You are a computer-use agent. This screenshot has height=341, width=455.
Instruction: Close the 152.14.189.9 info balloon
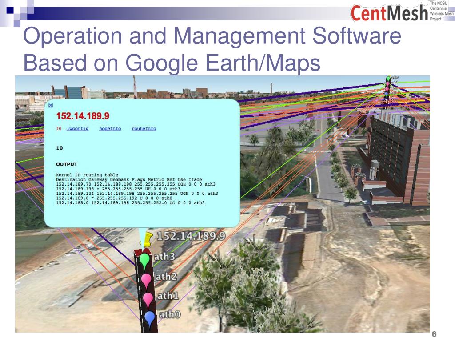[51, 105]
